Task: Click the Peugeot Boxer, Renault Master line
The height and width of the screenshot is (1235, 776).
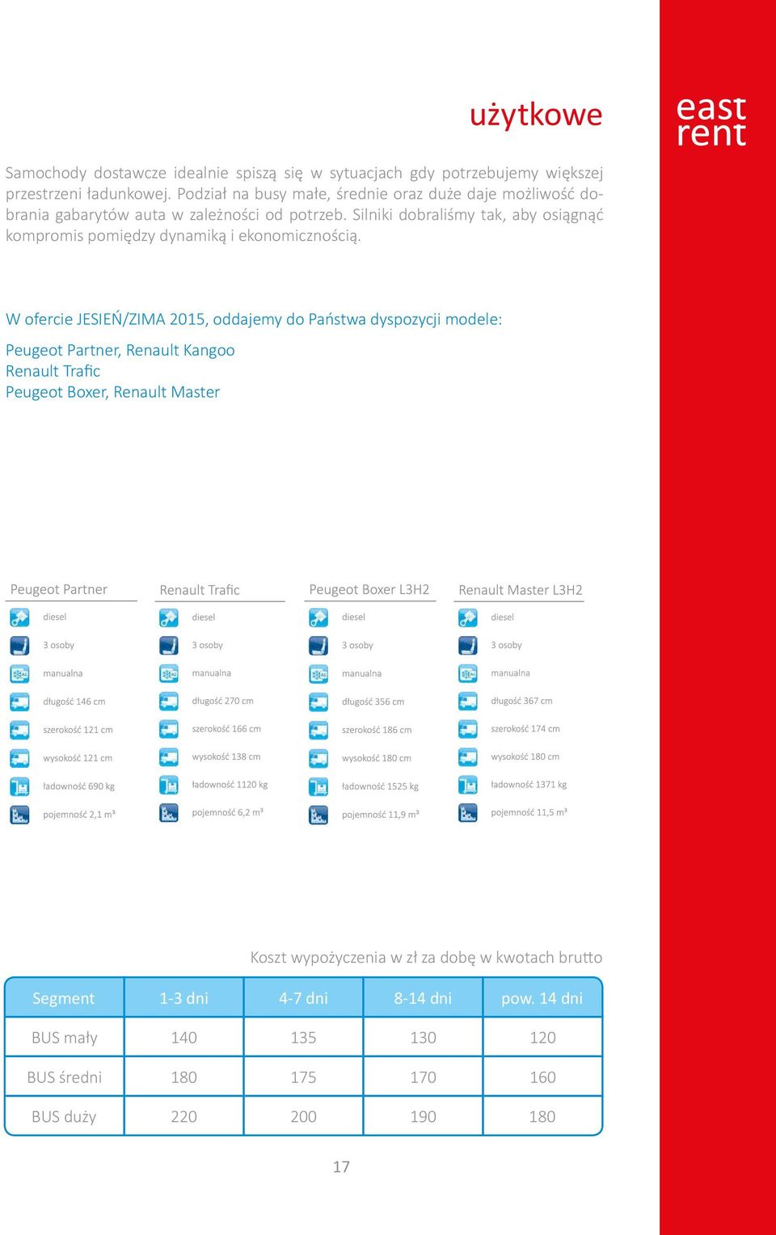Action: (113, 392)
